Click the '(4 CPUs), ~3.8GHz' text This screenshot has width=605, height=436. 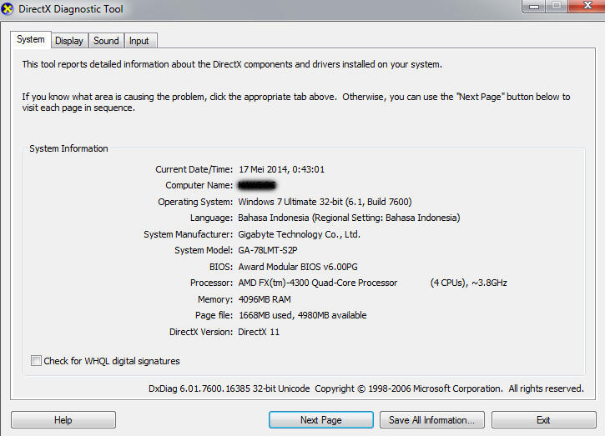[468, 283]
